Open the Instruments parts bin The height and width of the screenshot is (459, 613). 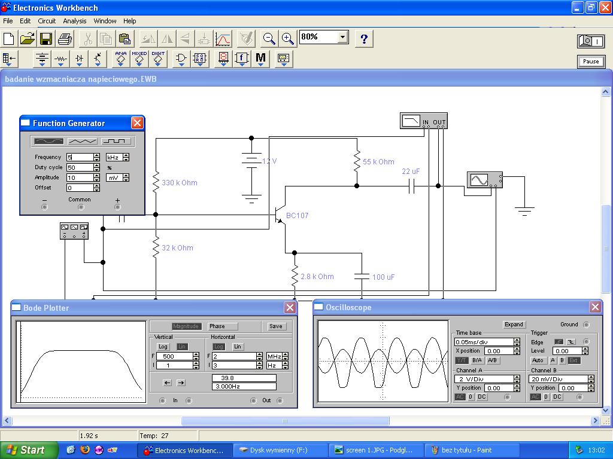point(283,59)
